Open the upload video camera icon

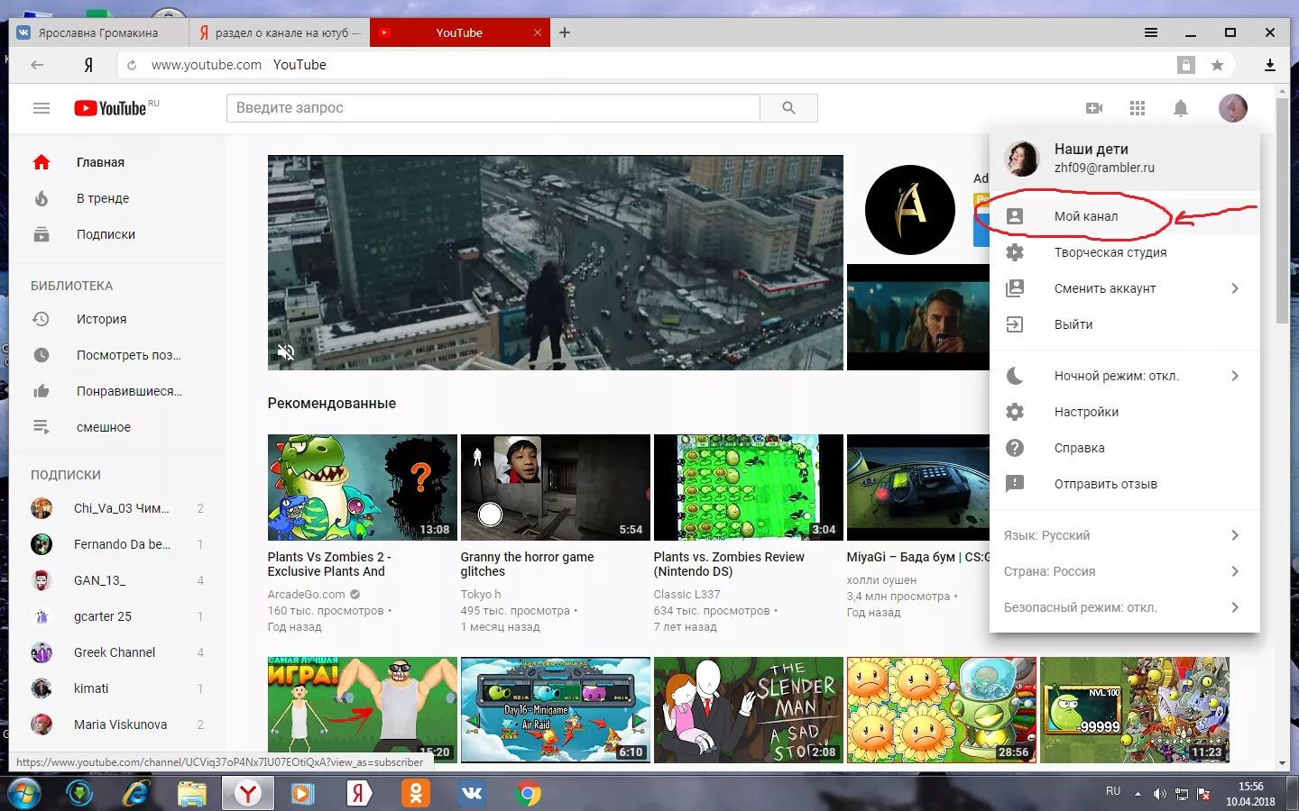click(x=1094, y=108)
